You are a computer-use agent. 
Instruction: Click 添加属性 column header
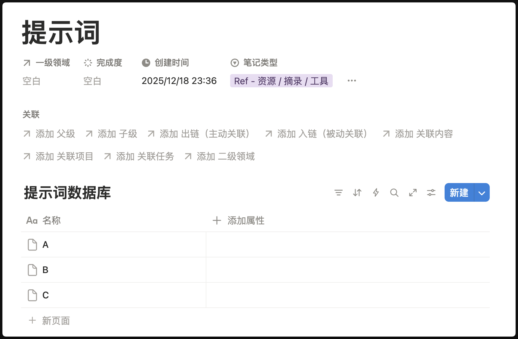click(x=245, y=221)
